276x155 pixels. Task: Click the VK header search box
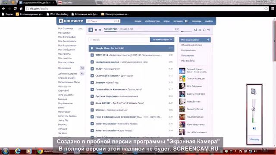103,21
